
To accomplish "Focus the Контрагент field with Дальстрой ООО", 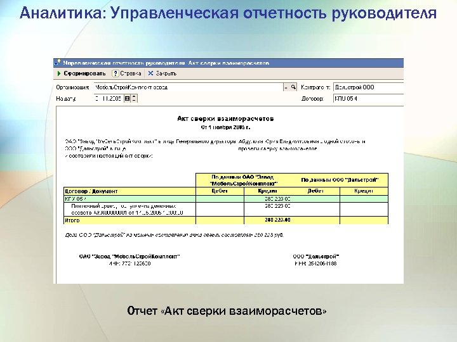I will 368,87.
